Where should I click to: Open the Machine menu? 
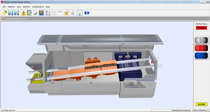pyautogui.click(x=11, y=7)
